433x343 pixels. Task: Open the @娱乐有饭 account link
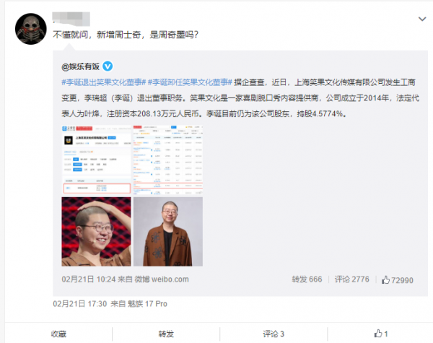point(80,66)
